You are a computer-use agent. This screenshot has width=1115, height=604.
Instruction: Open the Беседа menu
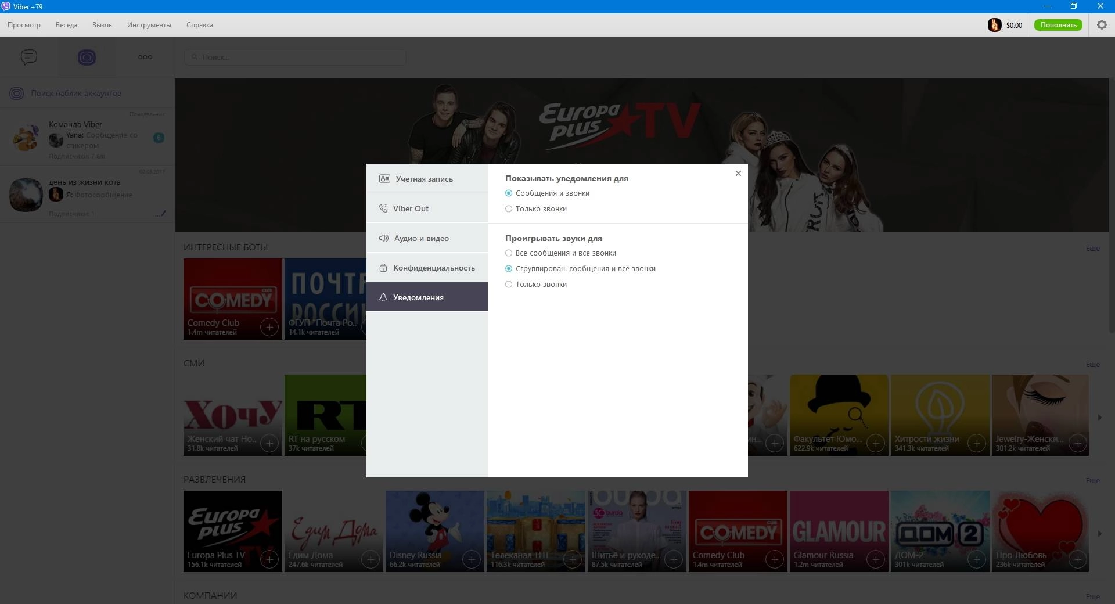point(66,25)
